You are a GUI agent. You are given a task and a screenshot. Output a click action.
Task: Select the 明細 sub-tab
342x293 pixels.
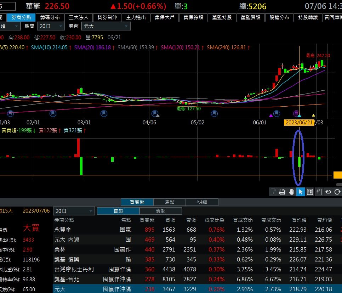202,202
